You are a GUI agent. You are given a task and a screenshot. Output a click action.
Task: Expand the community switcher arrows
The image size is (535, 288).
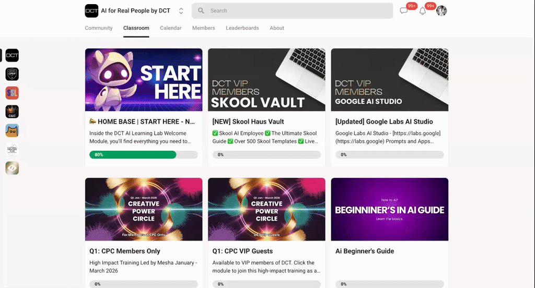coord(181,10)
